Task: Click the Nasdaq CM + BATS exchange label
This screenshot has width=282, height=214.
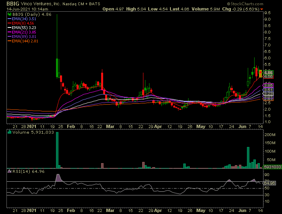Action: 81,4
